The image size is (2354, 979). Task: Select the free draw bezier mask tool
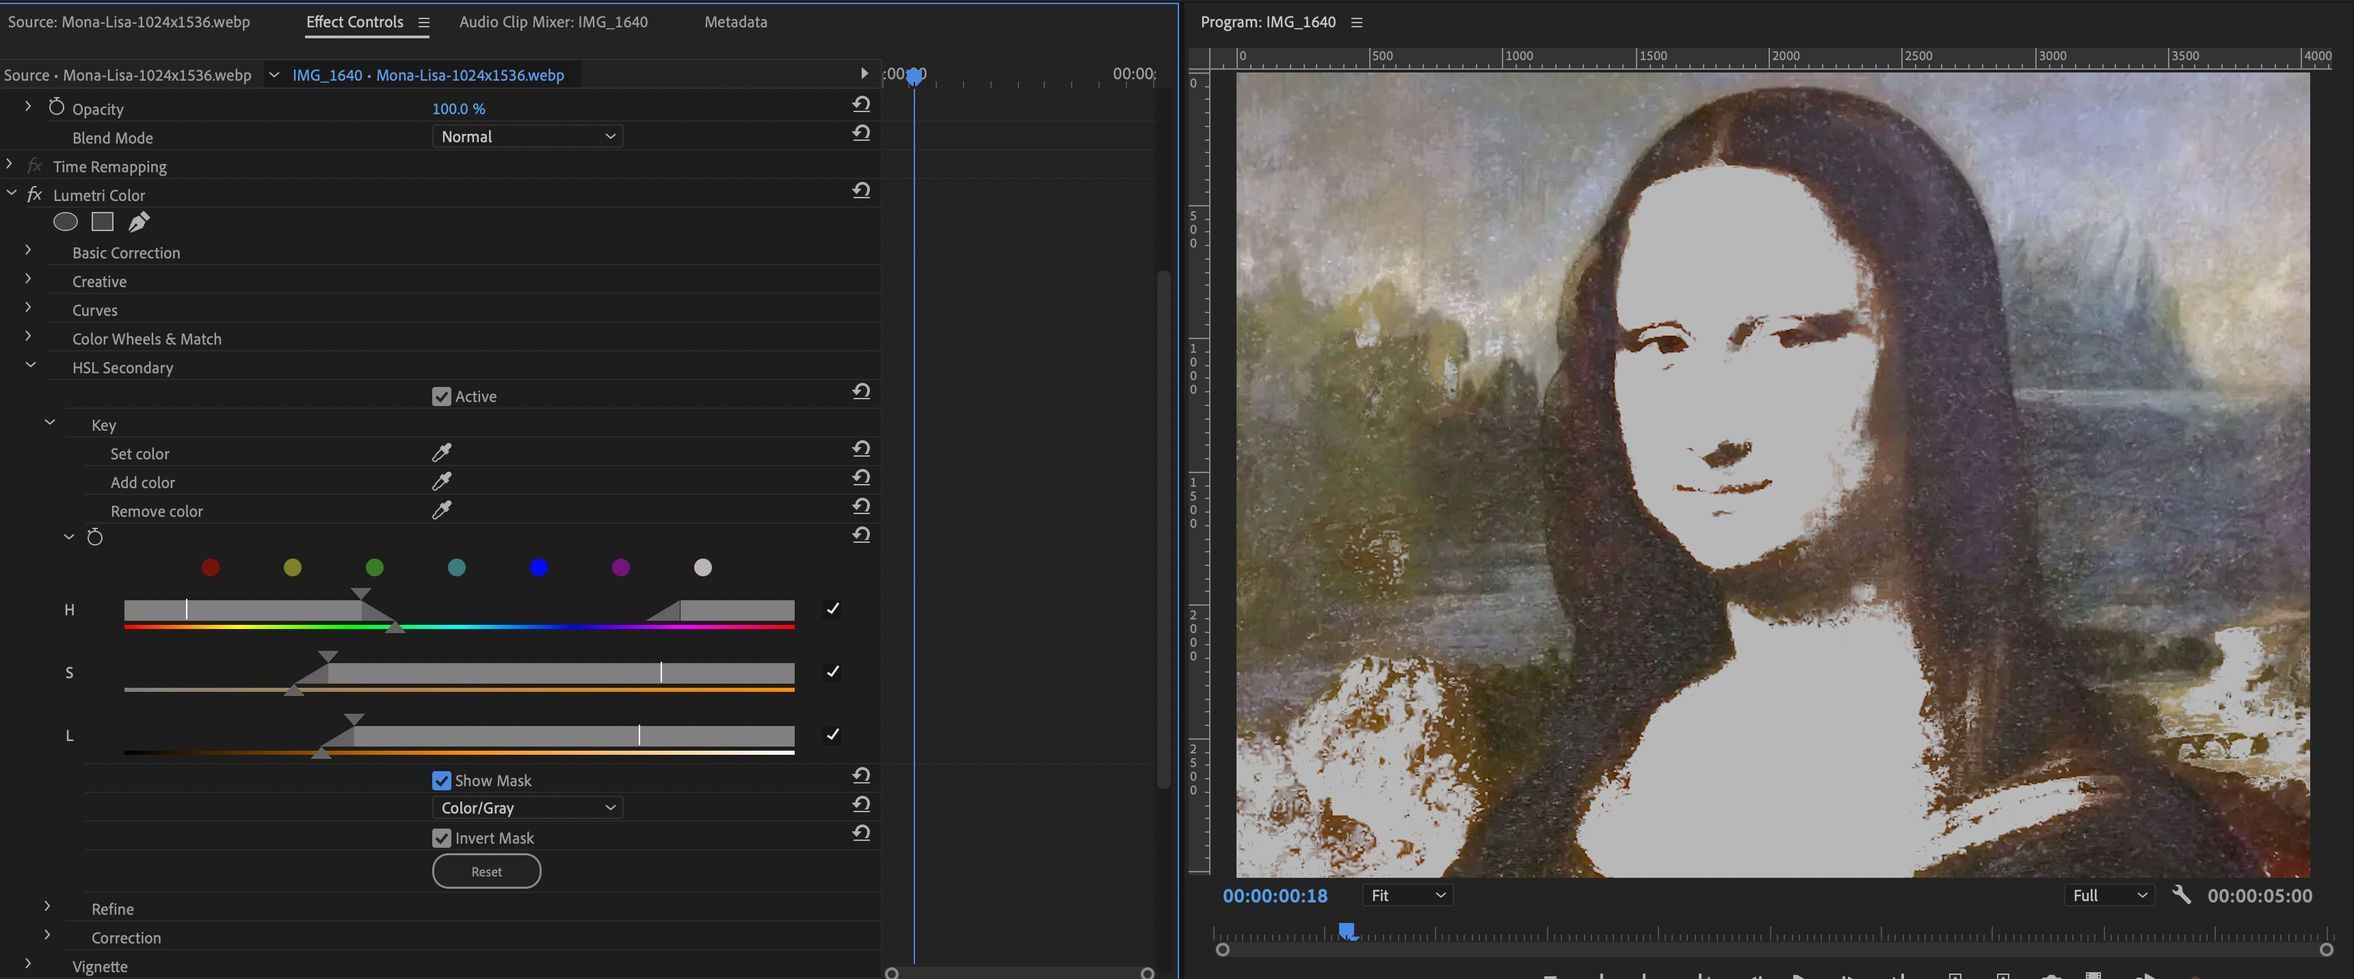[x=138, y=221]
